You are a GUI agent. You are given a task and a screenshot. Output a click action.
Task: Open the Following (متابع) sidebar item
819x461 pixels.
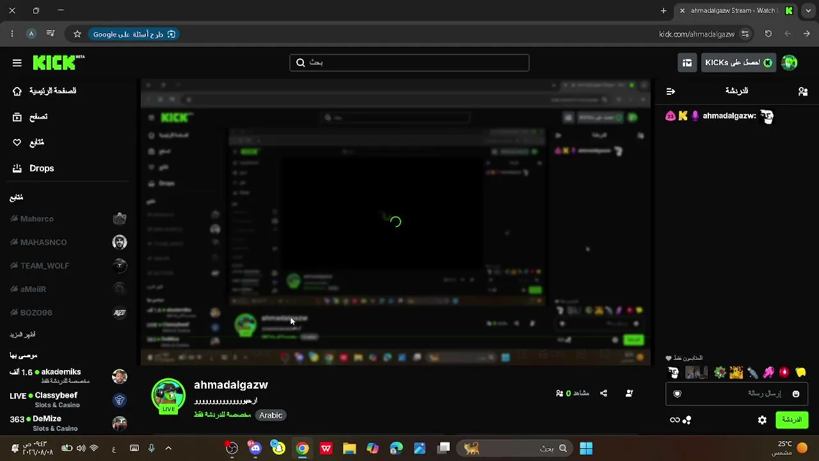click(28, 142)
